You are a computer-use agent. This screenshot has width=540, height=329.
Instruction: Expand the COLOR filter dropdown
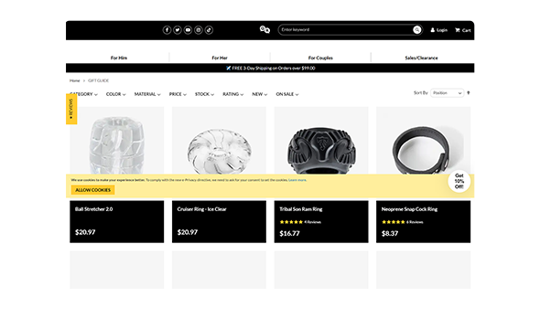pyautogui.click(x=115, y=94)
